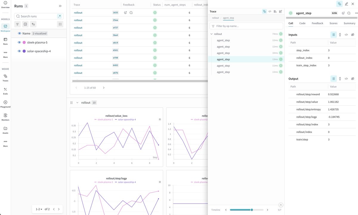
Task: Click the agent_step breadcrumb
Action: 229,18
